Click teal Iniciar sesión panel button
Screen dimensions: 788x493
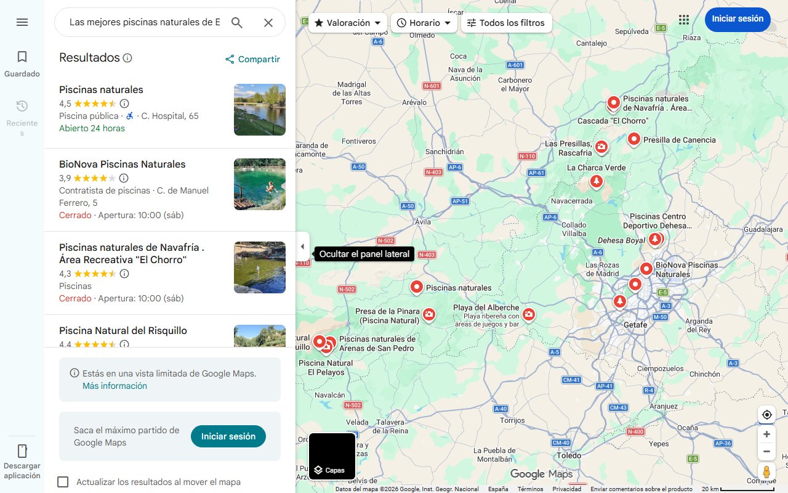pyautogui.click(x=228, y=436)
